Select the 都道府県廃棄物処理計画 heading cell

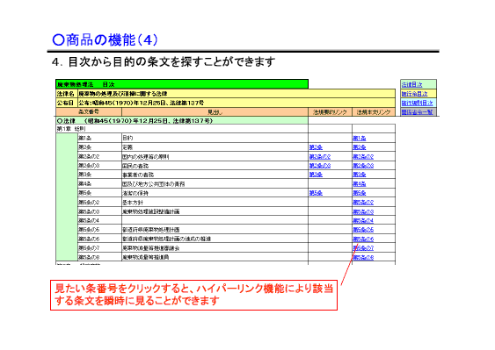pos(215,230)
